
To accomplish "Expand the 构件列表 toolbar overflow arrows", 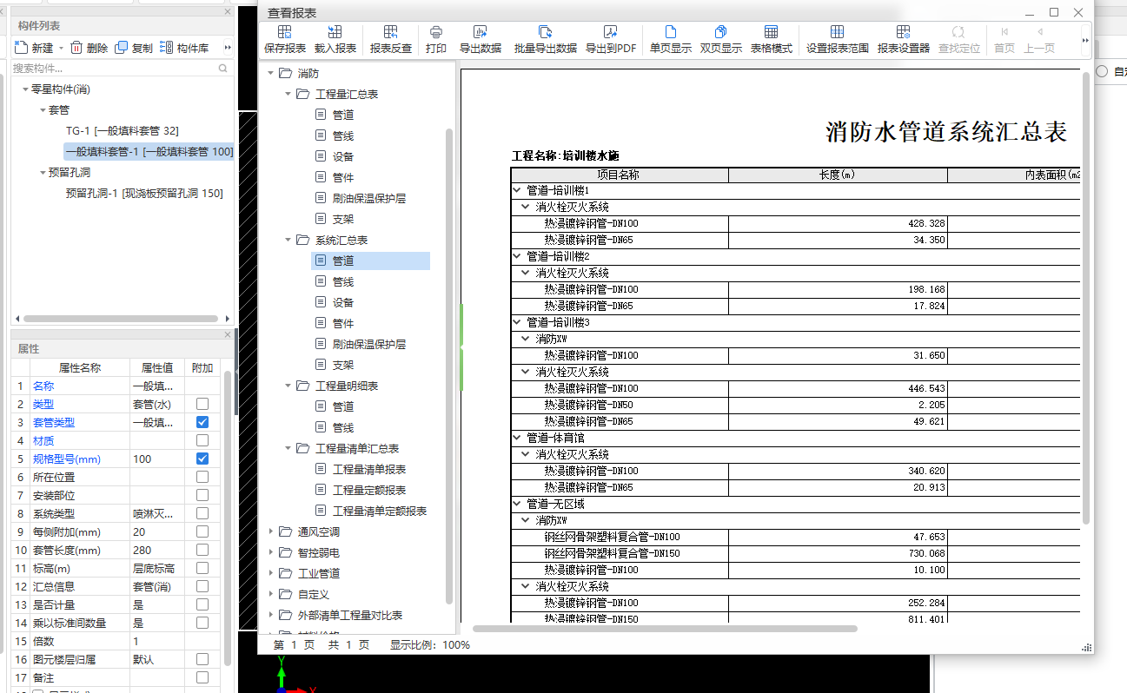I will [228, 48].
